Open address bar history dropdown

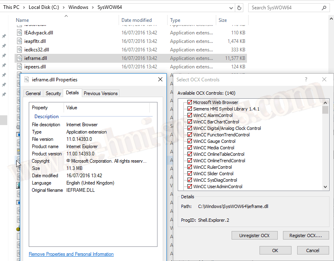pos(230,8)
